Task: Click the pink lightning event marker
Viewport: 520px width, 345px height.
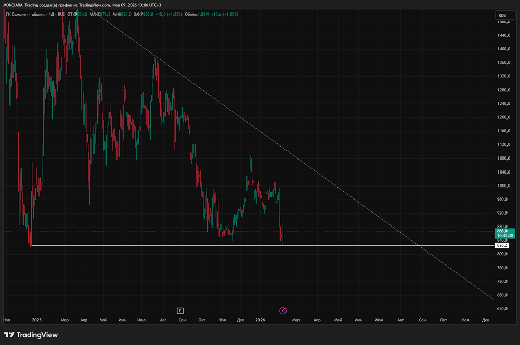Action: coord(283,311)
